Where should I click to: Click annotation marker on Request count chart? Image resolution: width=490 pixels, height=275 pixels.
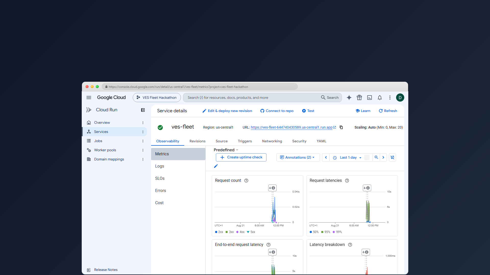pos(272,188)
